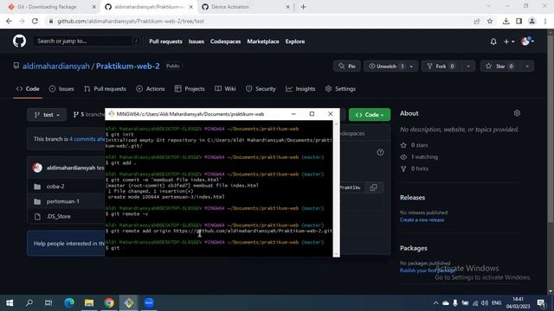Screen dimensions: 554x311
Task: Bookmark this page with the star icon
Action: click(x=490, y=22)
